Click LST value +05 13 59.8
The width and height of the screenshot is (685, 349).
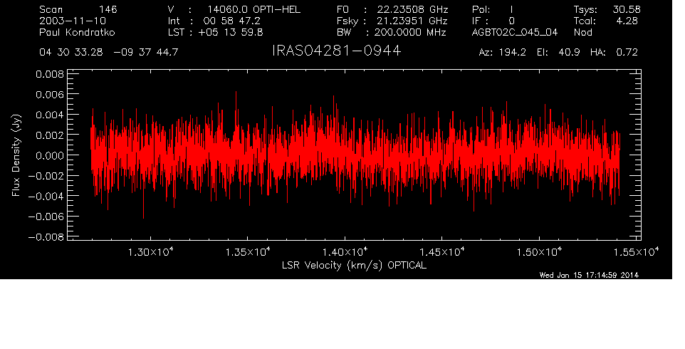tap(231, 32)
